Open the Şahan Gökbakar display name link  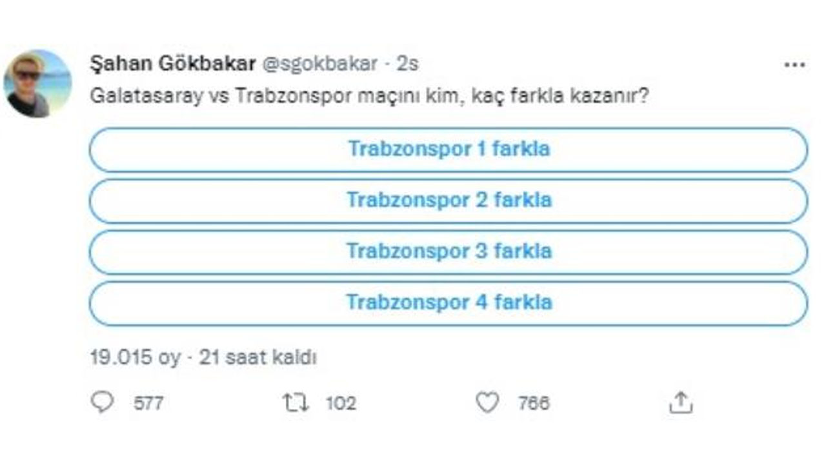point(172,64)
